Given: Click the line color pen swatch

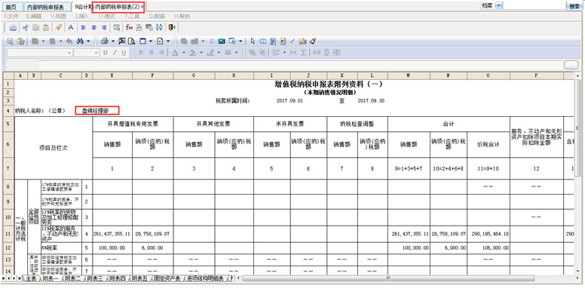Looking at the screenshot, I should (210, 53).
